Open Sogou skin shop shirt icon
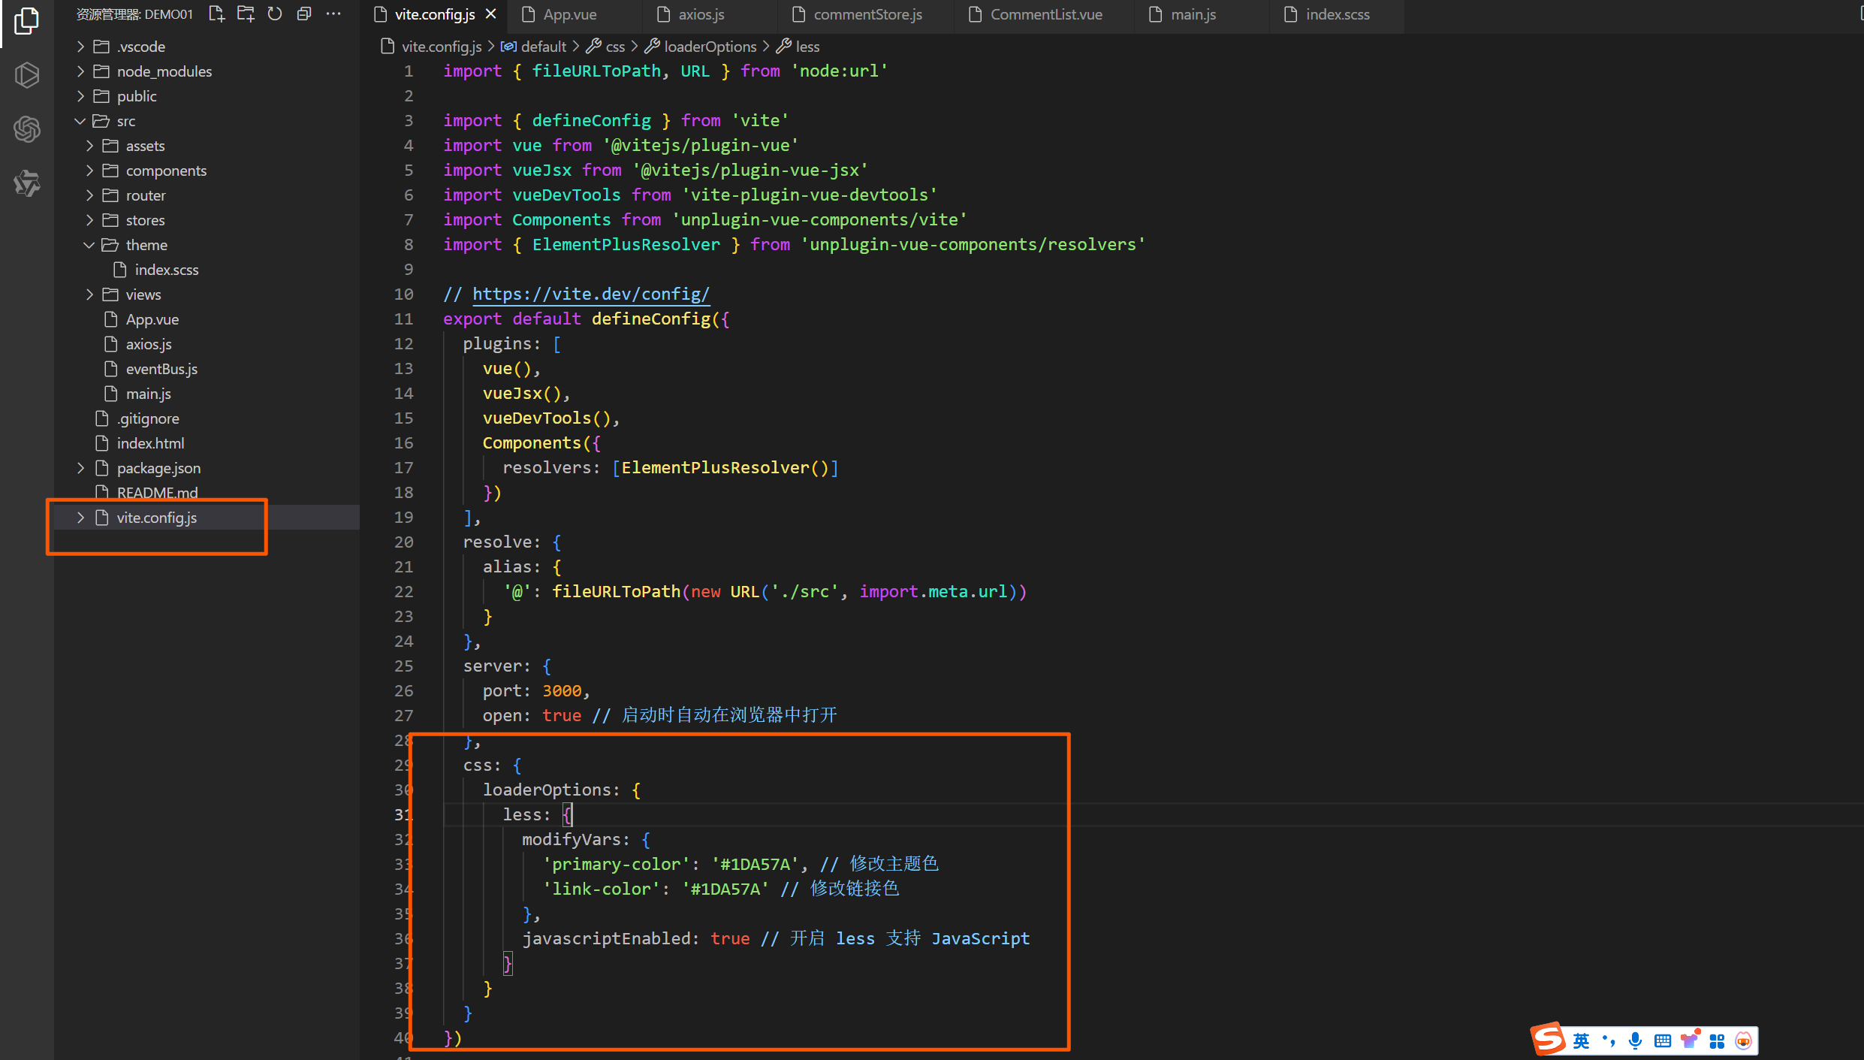This screenshot has width=1864, height=1060. [x=1690, y=1040]
